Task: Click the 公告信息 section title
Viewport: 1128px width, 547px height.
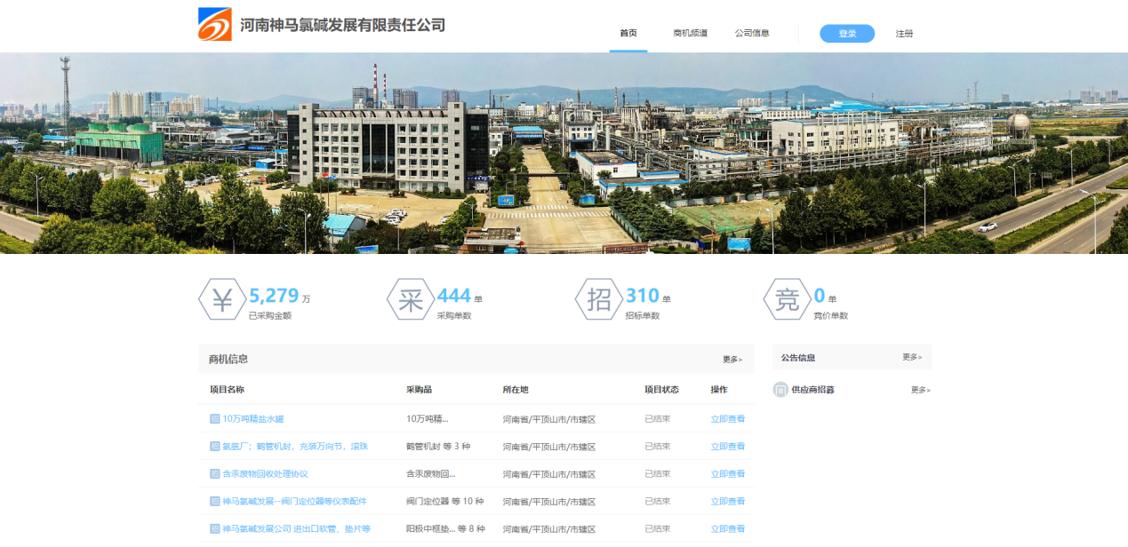Action: coord(798,358)
